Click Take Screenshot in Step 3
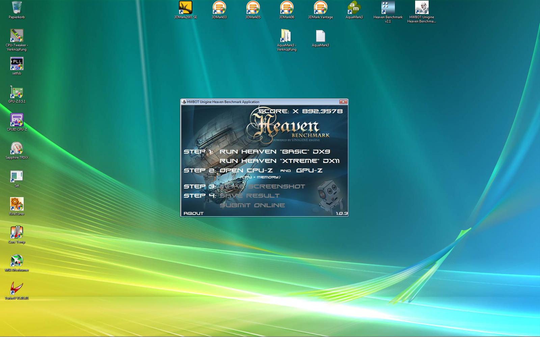This screenshot has height=337, width=540. (262, 186)
